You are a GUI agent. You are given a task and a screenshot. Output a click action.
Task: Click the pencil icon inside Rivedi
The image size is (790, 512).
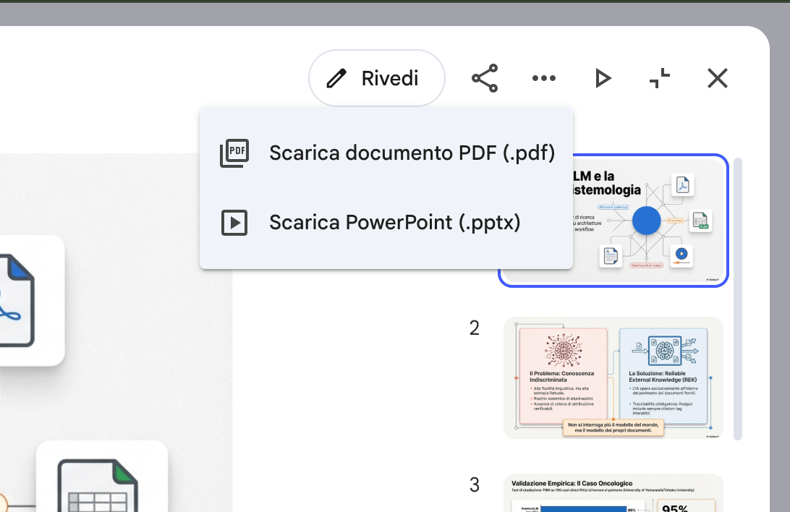336,78
